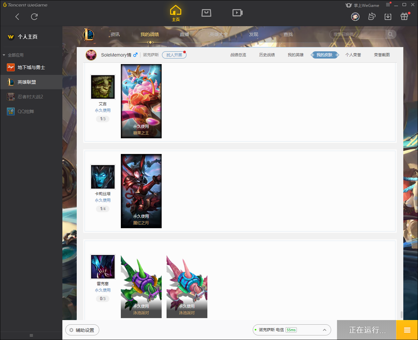Open the 个人荣誉 sub-tab
The height and width of the screenshot is (340, 418).
pyautogui.click(x=353, y=55)
